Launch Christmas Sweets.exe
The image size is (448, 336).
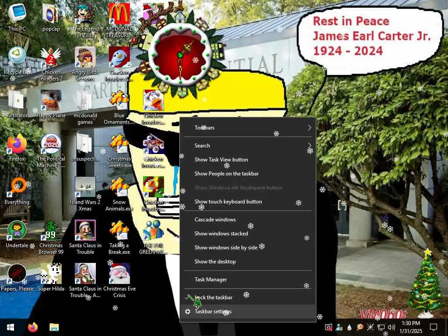(x=119, y=150)
